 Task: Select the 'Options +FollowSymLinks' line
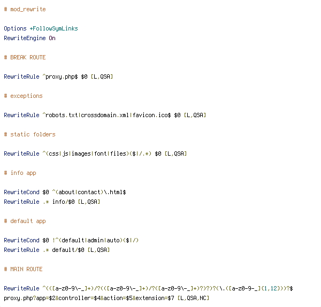coord(41,29)
